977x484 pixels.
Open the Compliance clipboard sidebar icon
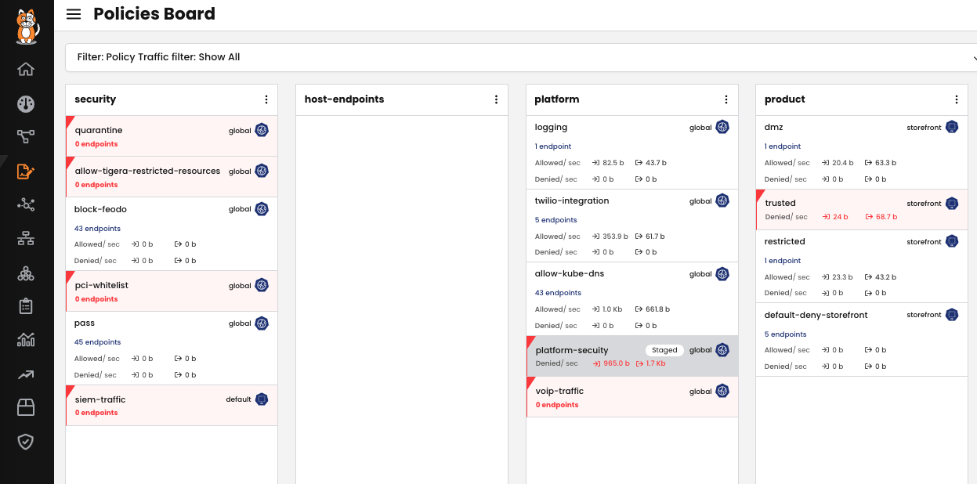26,306
